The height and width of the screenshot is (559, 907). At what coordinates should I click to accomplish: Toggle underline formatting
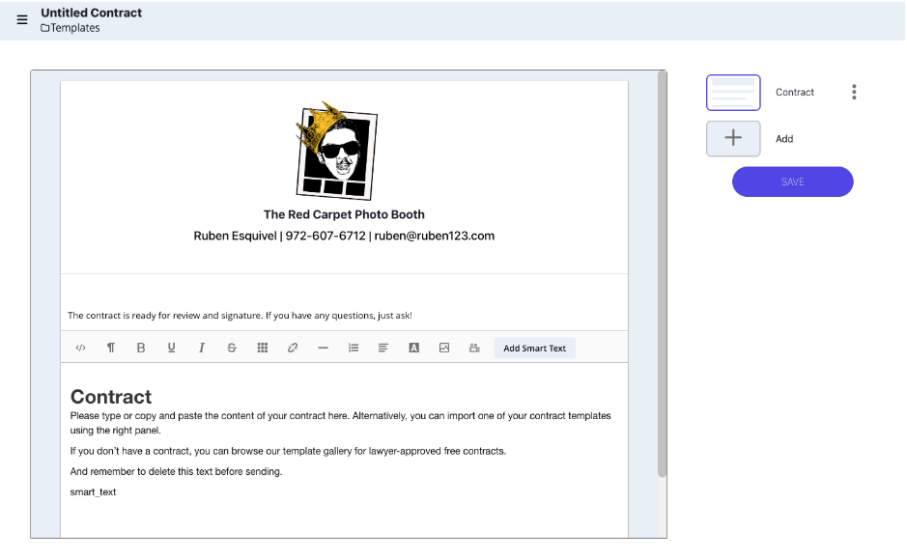tap(171, 348)
